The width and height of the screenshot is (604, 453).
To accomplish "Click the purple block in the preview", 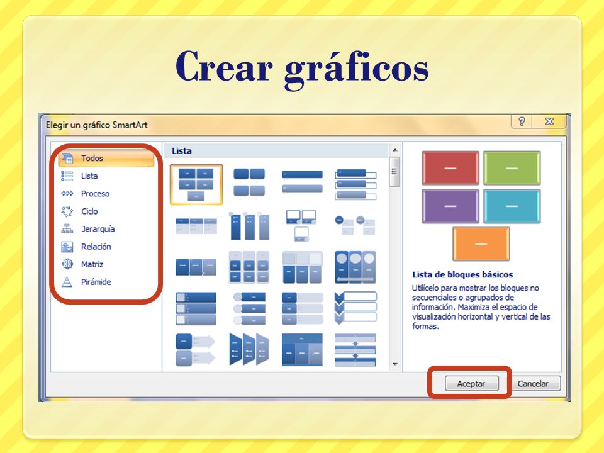I will [450, 206].
